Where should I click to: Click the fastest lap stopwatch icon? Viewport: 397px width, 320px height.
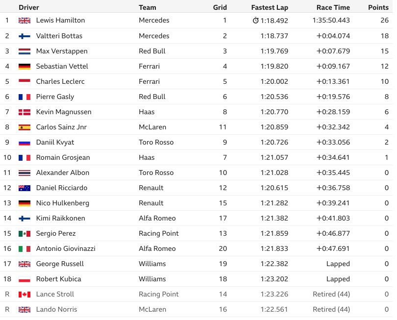point(256,20)
